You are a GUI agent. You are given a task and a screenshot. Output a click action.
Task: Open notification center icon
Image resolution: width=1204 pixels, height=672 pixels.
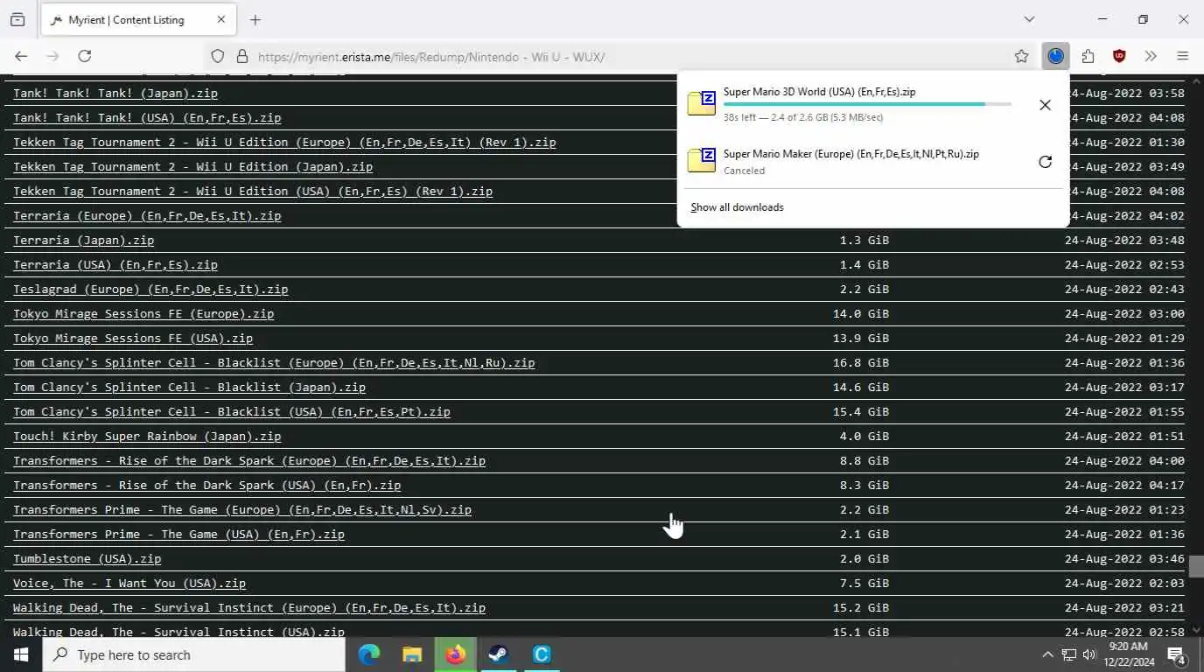click(x=1177, y=654)
